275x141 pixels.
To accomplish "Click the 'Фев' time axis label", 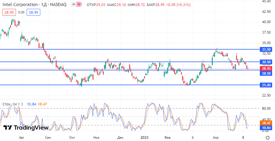I will tap(168, 138).
